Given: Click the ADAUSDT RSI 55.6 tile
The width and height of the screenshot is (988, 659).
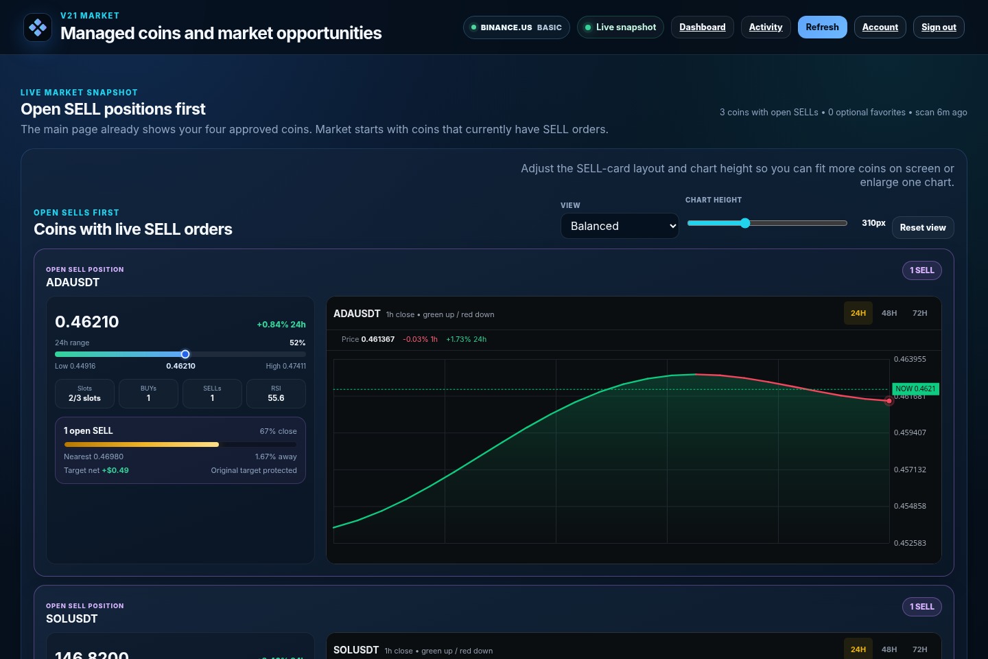Looking at the screenshot, I should (x=276, y=393).
